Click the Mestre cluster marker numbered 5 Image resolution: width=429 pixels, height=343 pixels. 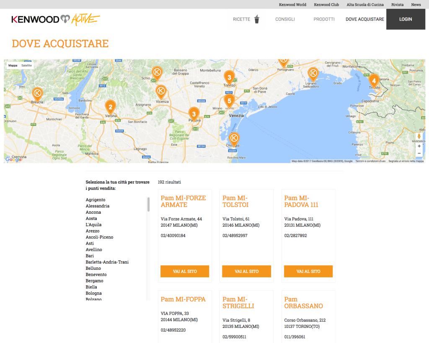229,101
